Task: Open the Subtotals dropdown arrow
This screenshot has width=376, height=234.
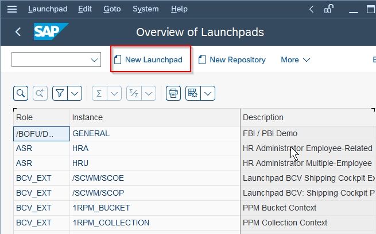Action: point(149,93)
